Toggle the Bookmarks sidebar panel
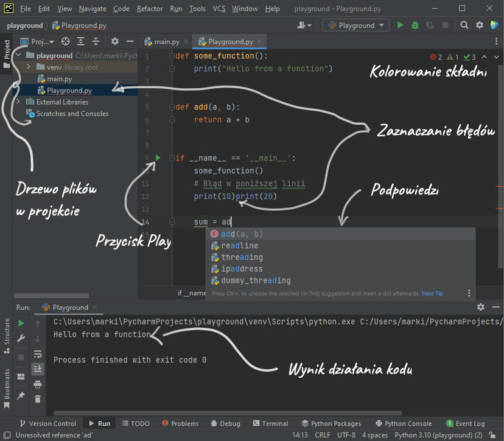 [x=7, y=387]
